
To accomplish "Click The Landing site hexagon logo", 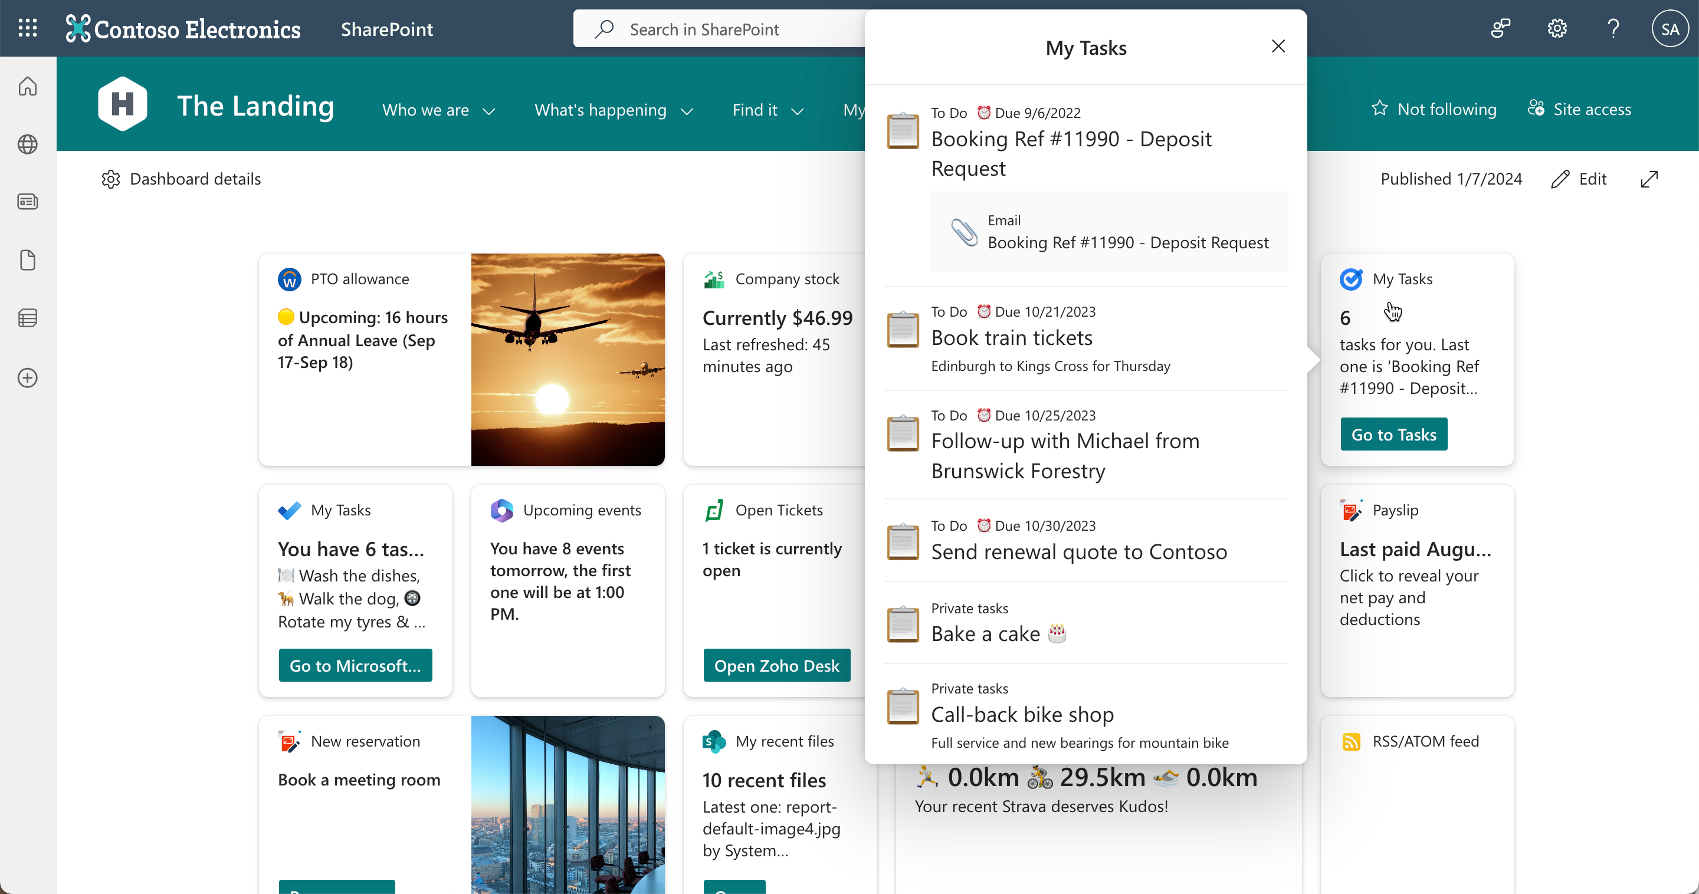I will pyautogui.click(x=123, y=104).
